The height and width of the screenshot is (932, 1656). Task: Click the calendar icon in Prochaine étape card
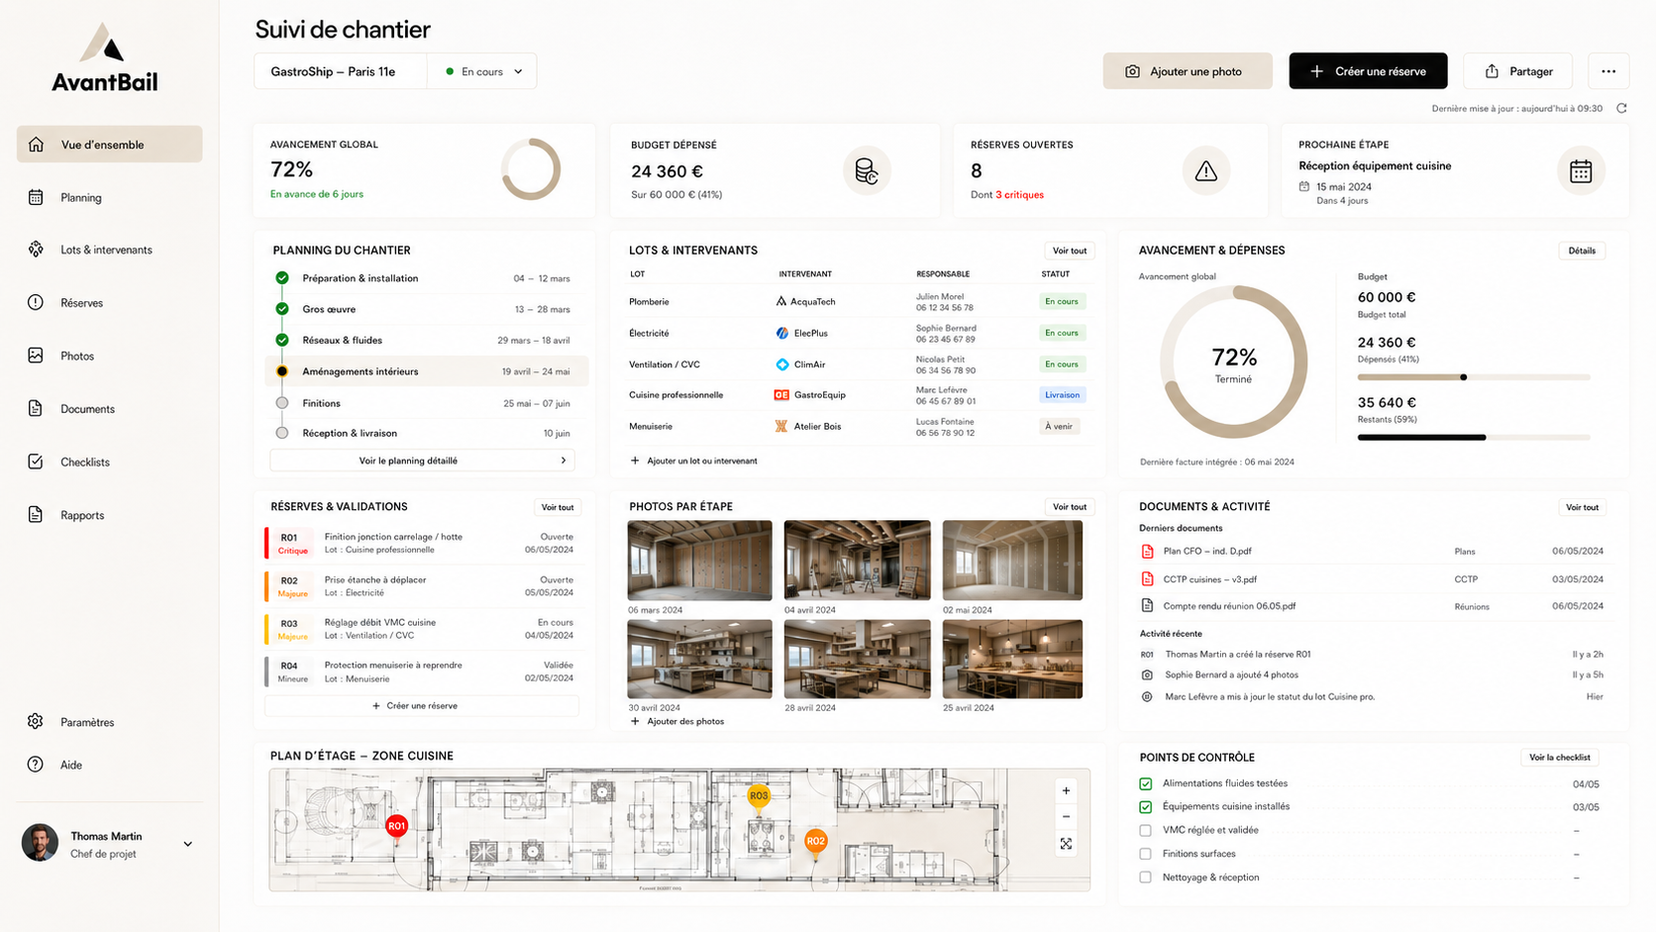1581,171
